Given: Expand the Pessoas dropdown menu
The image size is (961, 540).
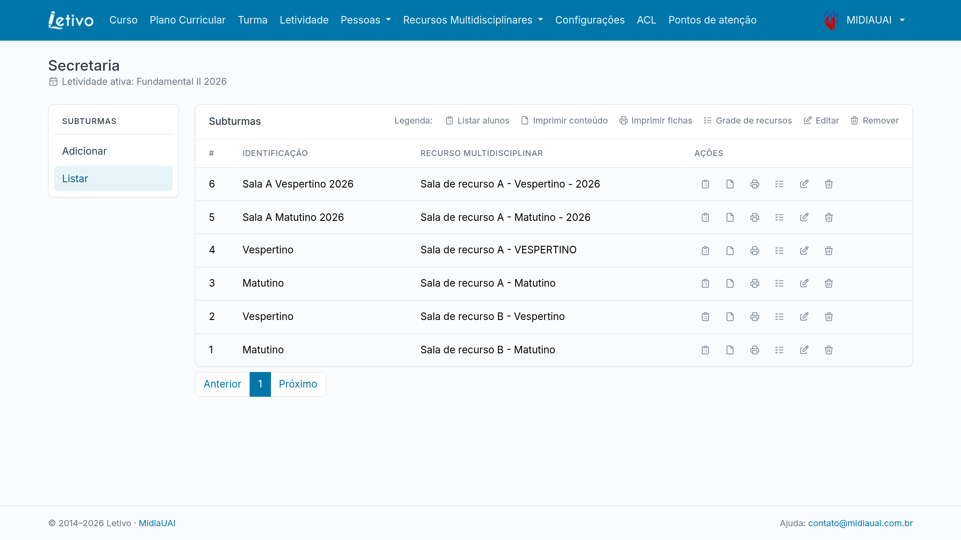Looking at the screenshot, I should [x=366, y=20].
